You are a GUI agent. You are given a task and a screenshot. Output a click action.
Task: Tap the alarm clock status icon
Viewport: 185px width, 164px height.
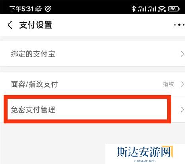48,9
